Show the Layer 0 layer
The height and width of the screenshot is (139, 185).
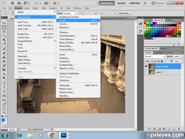click(x=146, y=72)
